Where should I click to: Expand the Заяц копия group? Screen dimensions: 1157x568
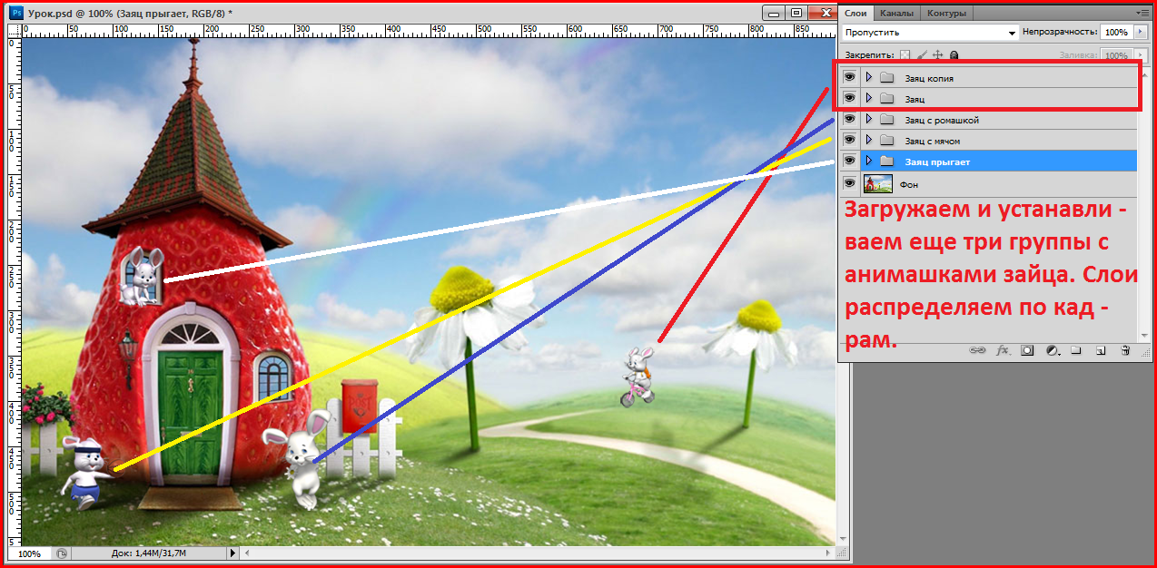[x=869, y=78]
